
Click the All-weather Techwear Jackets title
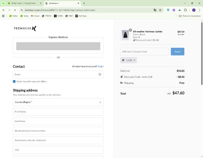click(x=147, y=31)
